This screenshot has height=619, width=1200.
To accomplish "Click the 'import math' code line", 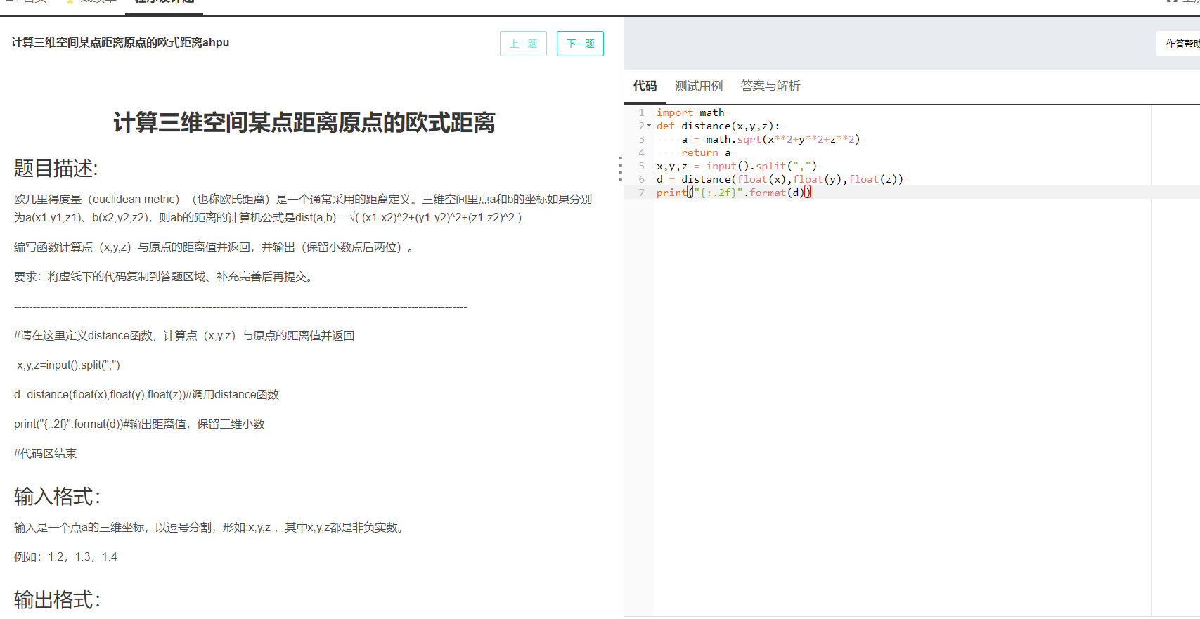I will click(x=690, y=112).
